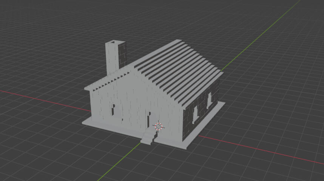Select the farther window on the dark side wall
The height and width of the screenshot is (181, 324).
pyautogui.click(x=209, y=101)
